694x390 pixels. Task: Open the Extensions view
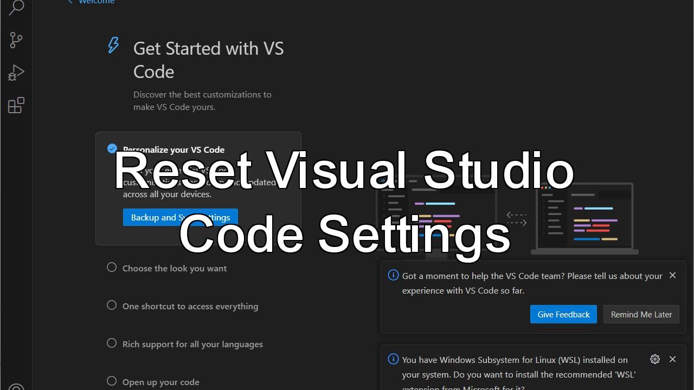(16, 105)
